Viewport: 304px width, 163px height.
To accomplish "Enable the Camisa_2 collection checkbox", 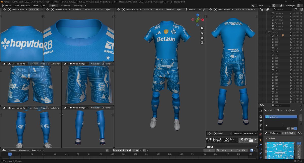I will [x=291, y=13].
